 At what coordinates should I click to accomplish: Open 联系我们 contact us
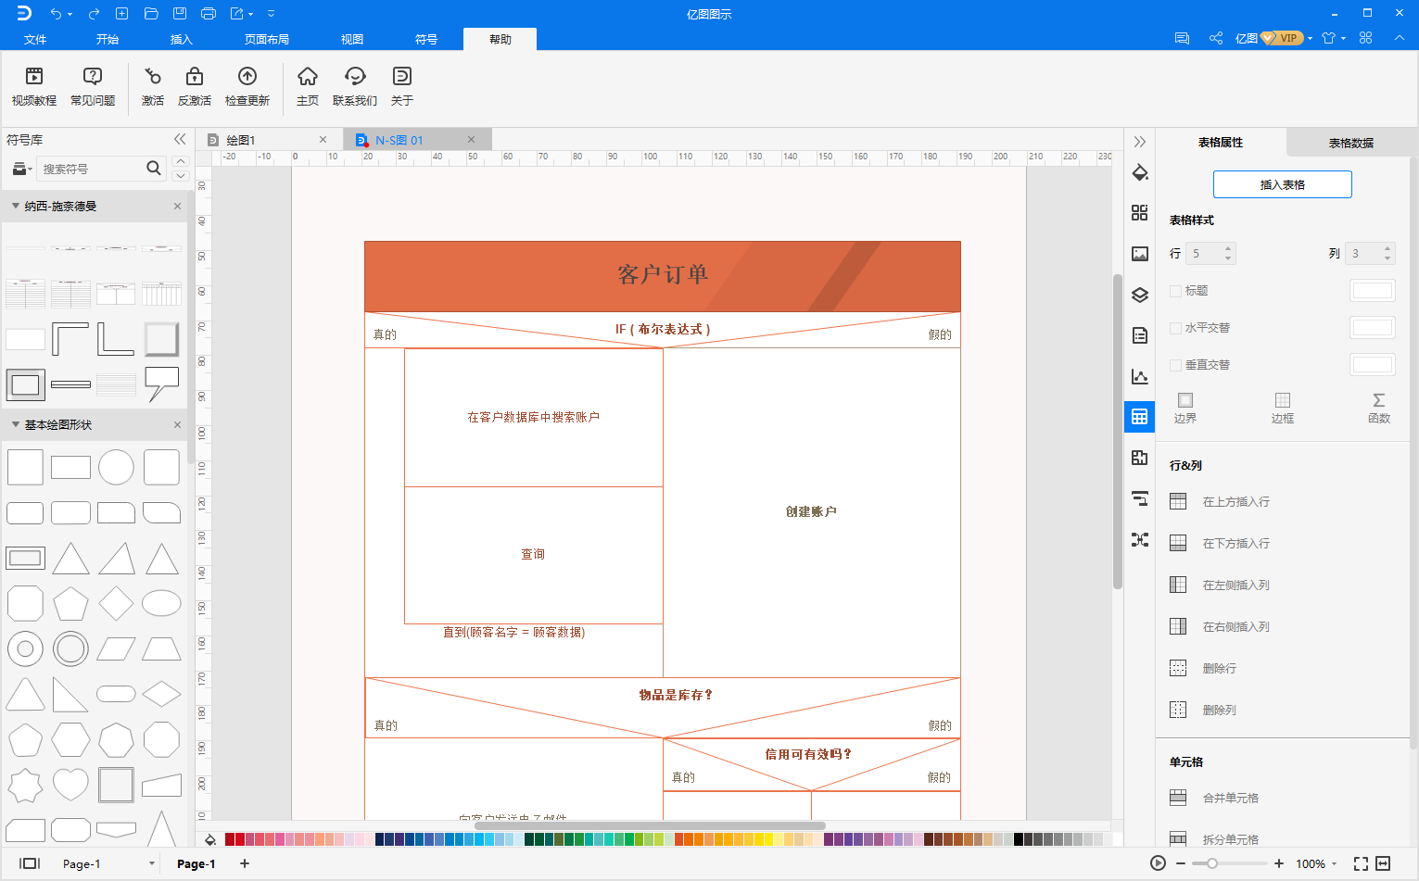click(x=355, y=87)
